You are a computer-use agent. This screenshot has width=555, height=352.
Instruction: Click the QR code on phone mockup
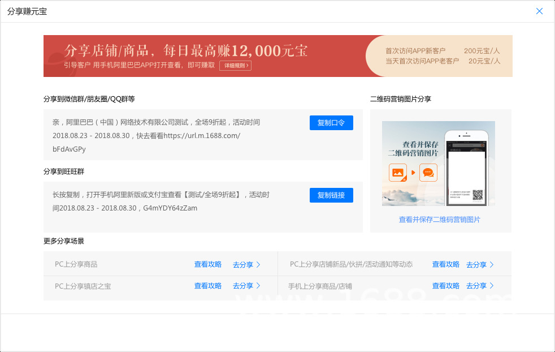click(x=478, y=195)
